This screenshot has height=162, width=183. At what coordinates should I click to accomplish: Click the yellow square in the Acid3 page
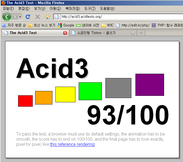coord(65,94)
